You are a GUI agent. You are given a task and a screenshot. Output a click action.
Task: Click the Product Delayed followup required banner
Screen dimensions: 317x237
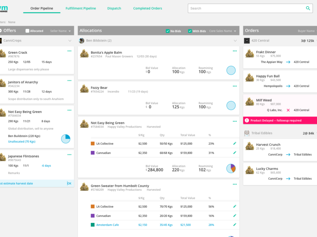tap(280, 120)
